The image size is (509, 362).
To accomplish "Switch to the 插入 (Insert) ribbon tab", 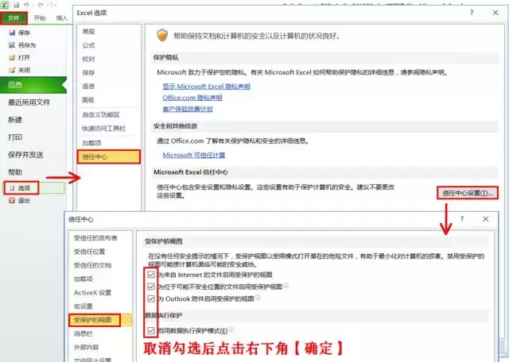I will [62, 17].
